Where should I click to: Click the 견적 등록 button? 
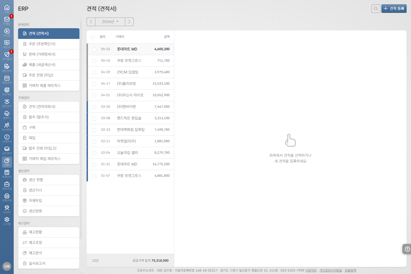pos(394,8)
